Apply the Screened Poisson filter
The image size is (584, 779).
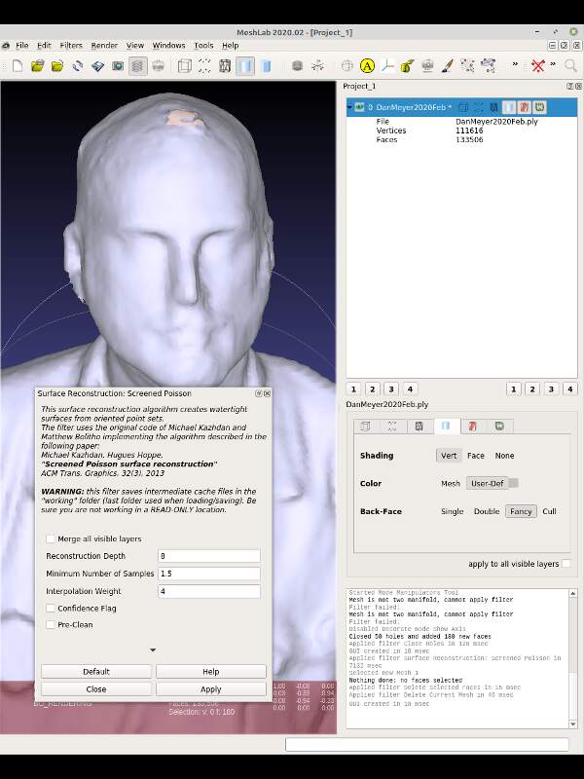point(211,689)
